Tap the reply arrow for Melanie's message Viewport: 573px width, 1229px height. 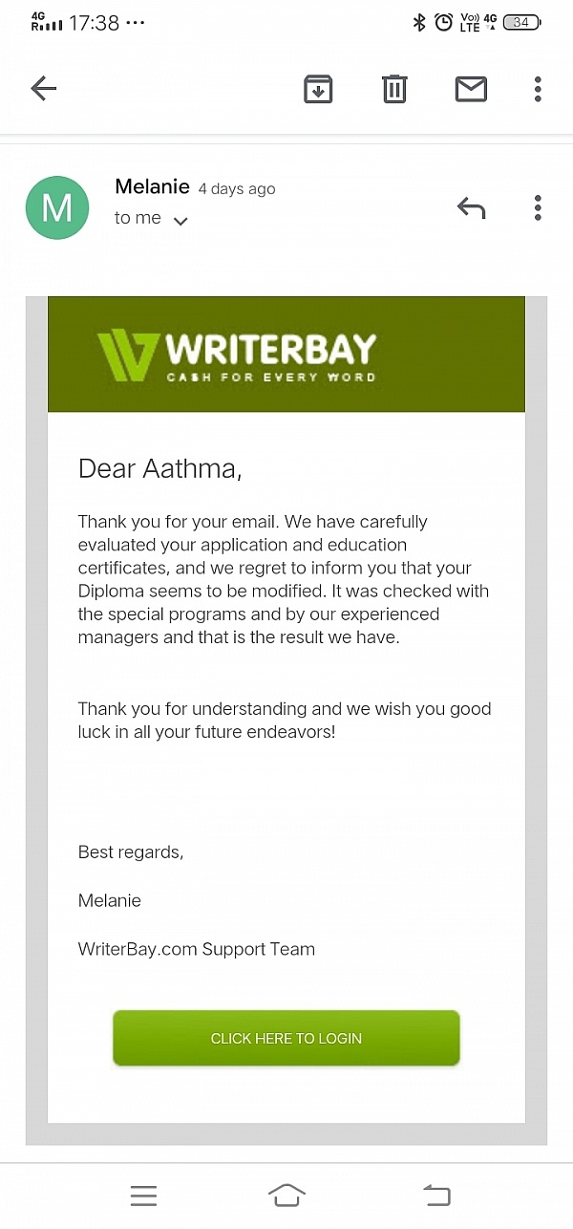click(x=471, y=207)
